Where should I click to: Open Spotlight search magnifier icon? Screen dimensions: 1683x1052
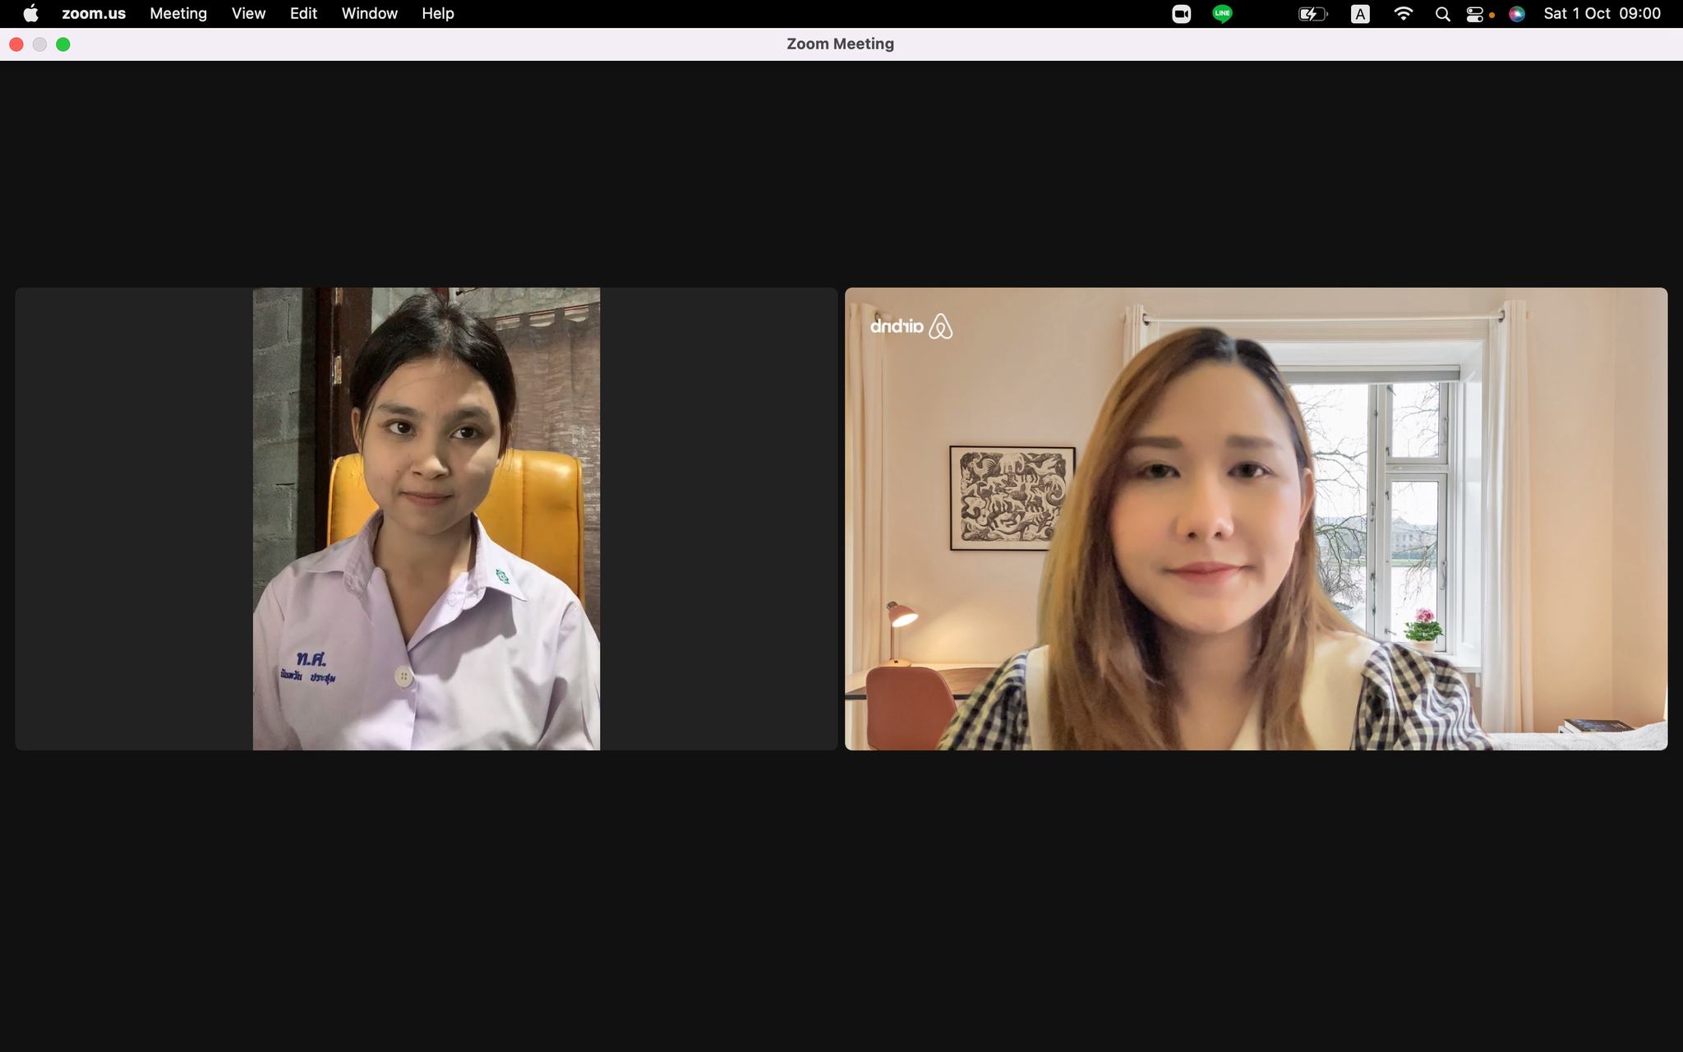[1442, 14]
